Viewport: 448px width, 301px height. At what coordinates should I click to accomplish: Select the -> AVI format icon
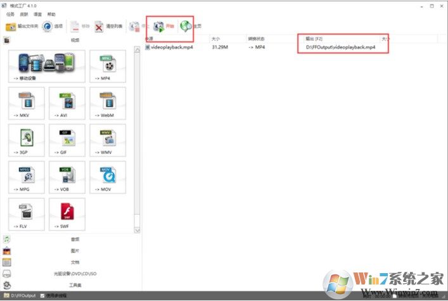pos(67,103)
